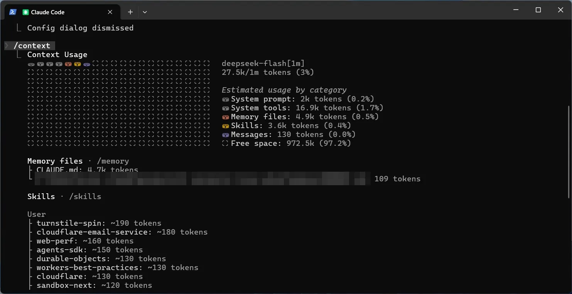
Task: Select the cloudflare-email-service skill row
Action: (x=122, y=232)
